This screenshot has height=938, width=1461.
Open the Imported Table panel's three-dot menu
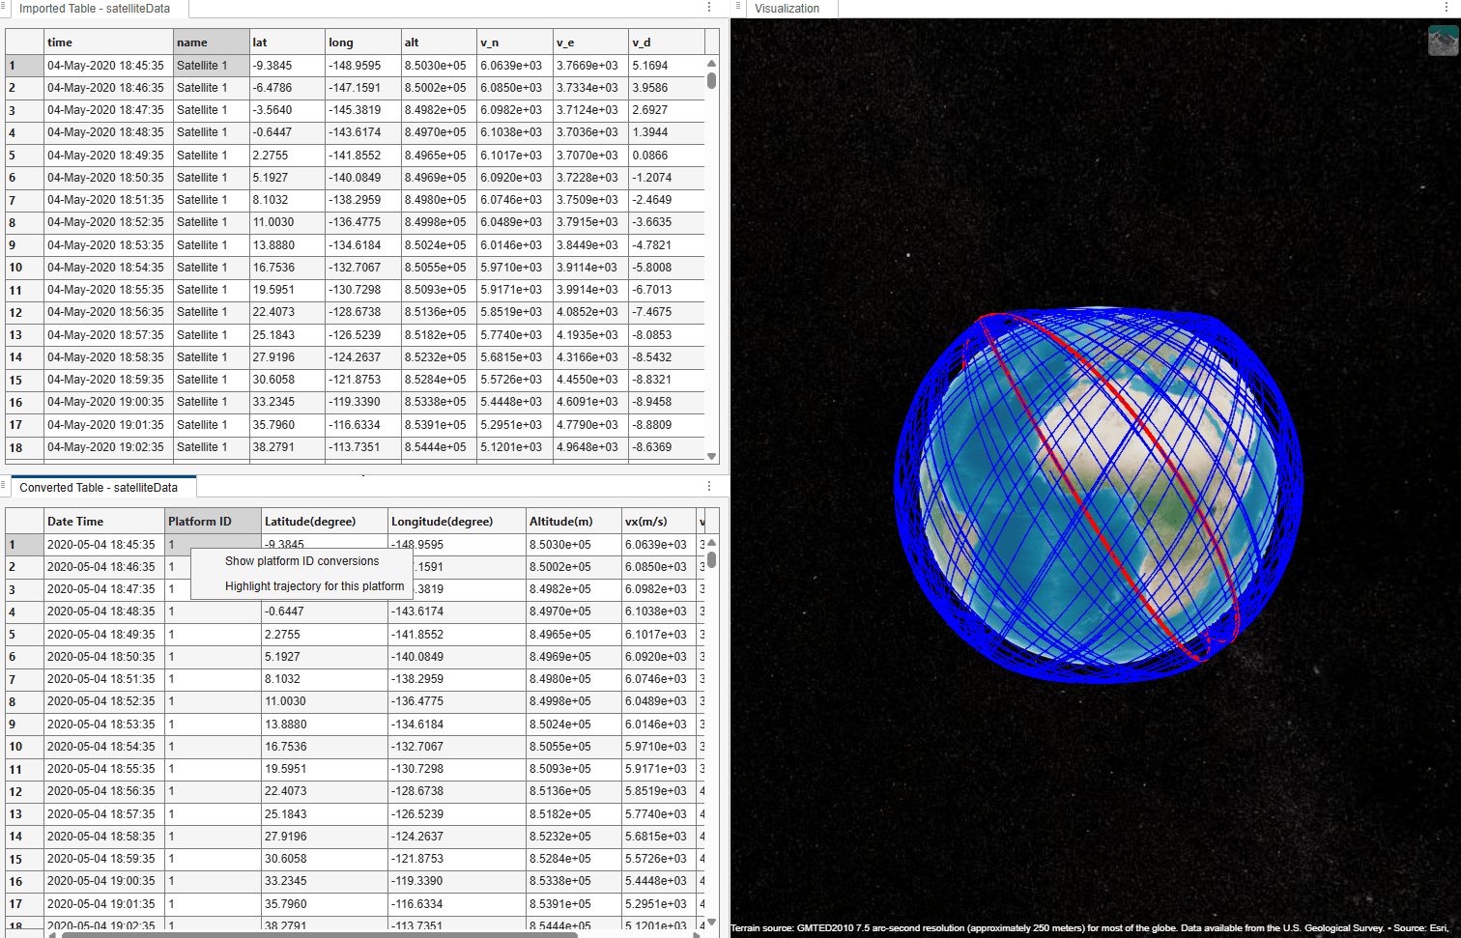click(x=709, y=8)
